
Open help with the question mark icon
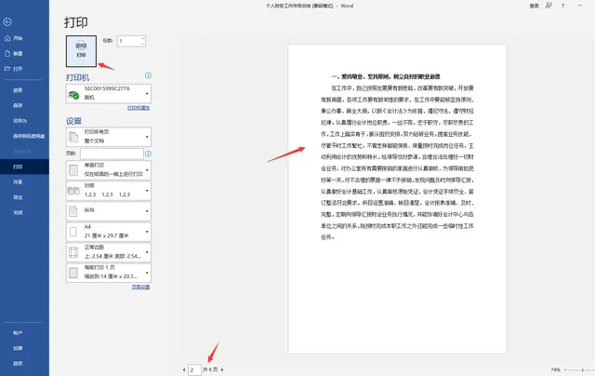pyautogui.click(x=562, y=6)
